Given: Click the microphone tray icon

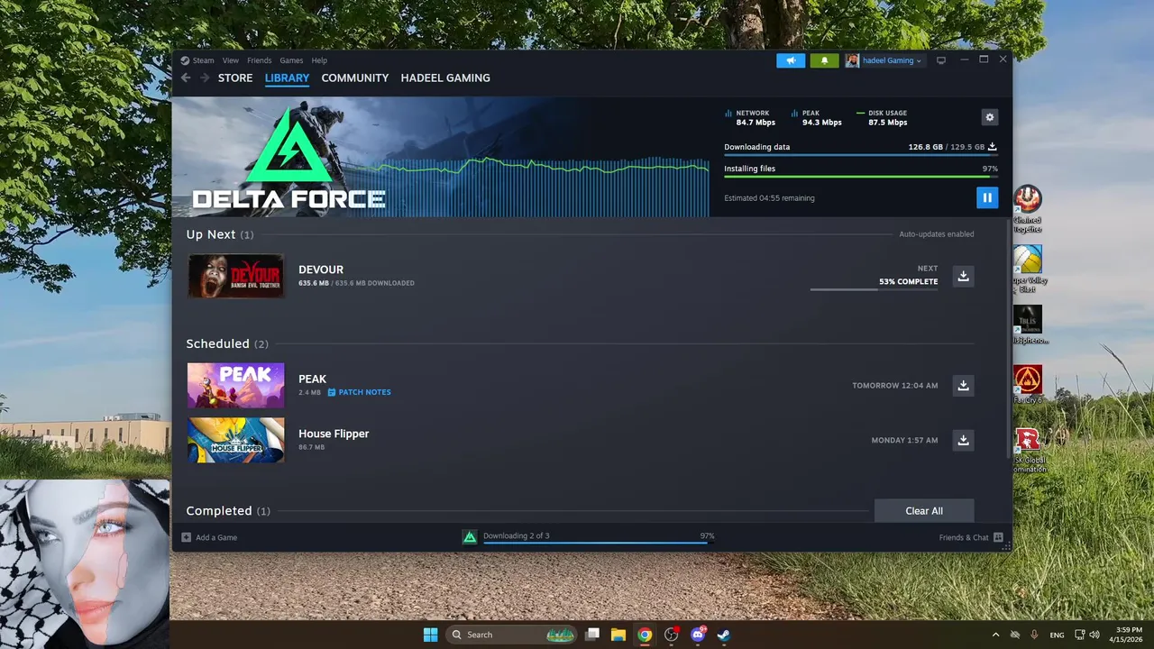Looking at the screenshot, I should [1034, 635].
